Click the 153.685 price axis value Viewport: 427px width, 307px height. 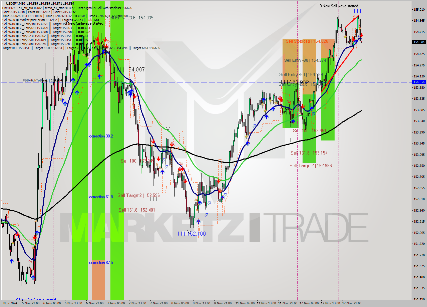[419, 110]
